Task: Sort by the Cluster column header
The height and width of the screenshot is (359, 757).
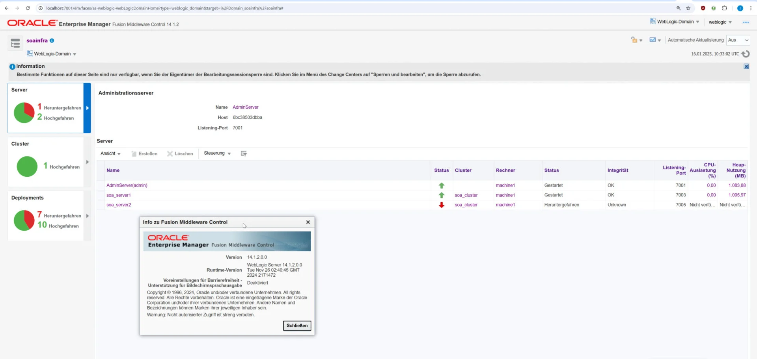Action: point(463,170)
